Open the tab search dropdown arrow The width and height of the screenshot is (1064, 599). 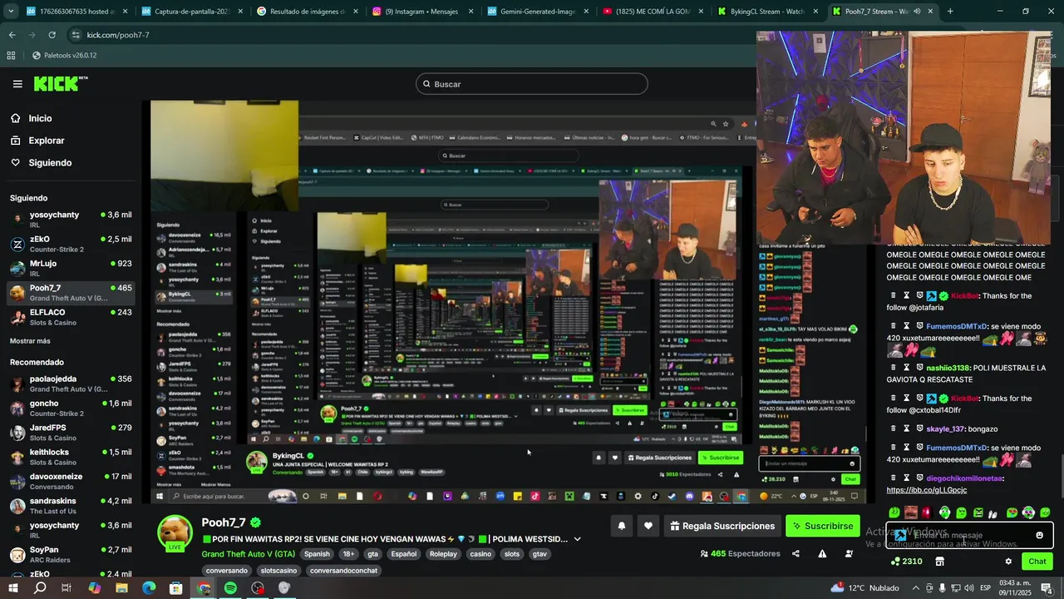pos(12,12)
